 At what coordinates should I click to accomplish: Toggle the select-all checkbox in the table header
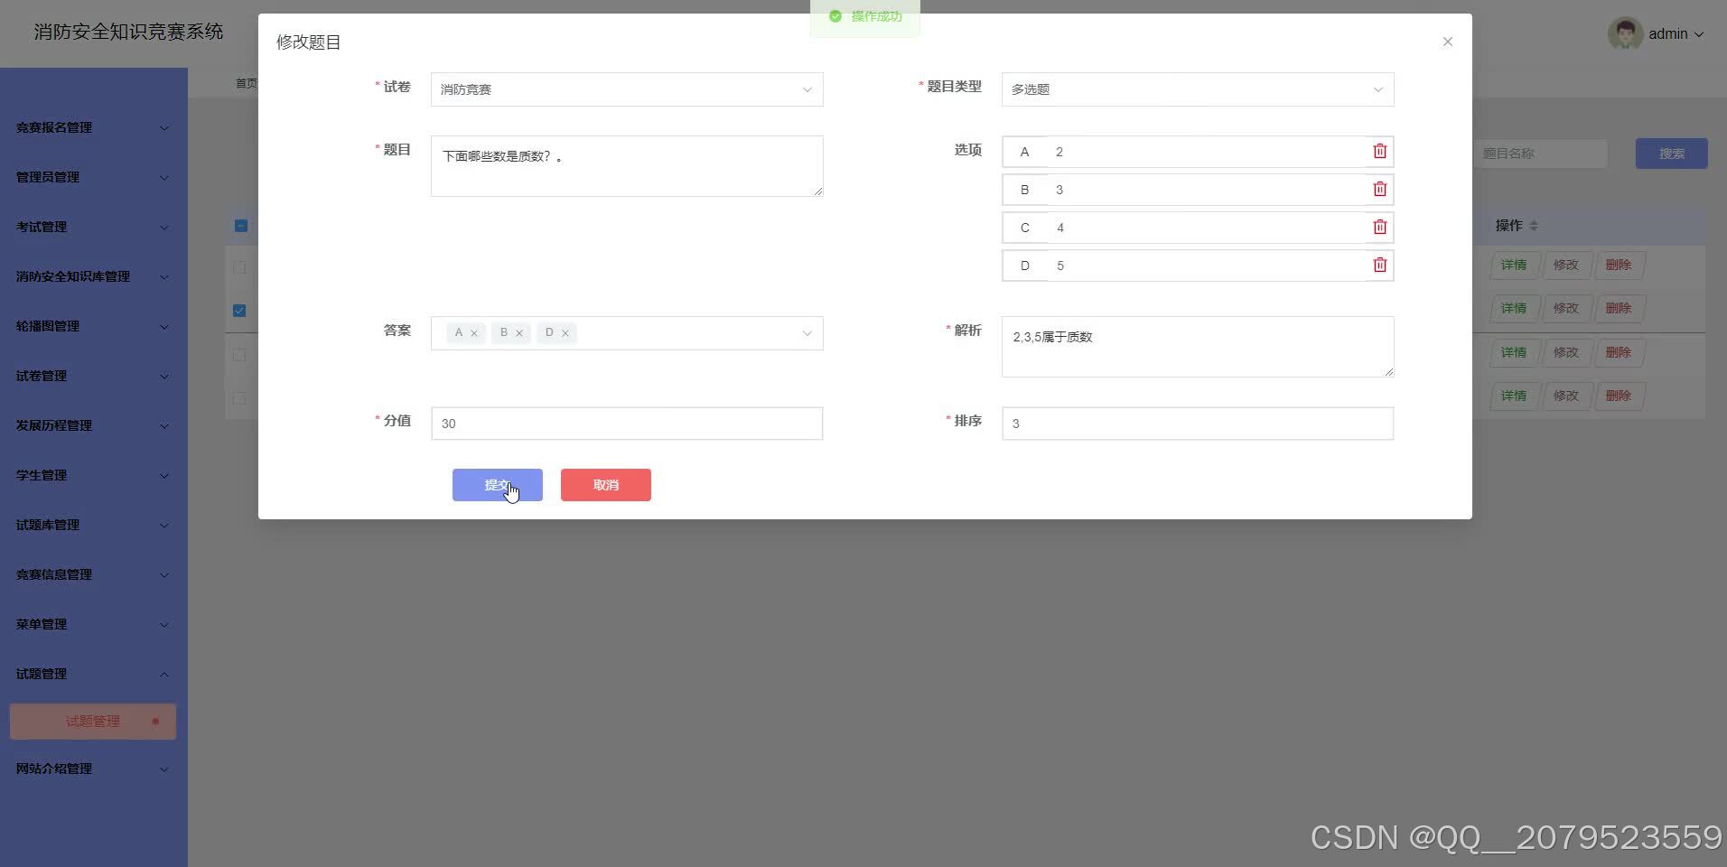click(239, 226)
